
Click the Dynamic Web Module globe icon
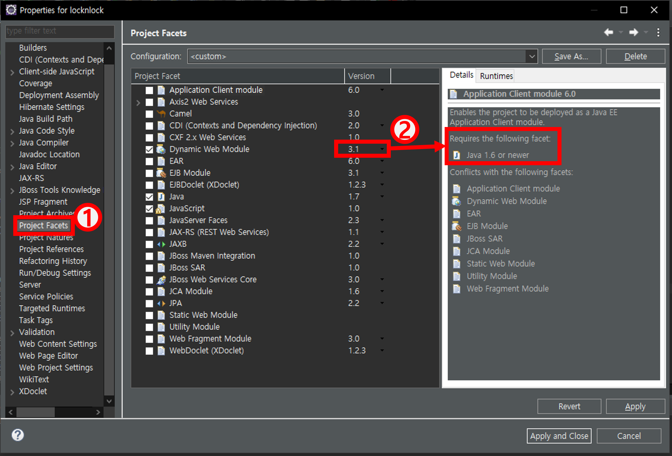(x=161, y=149)
